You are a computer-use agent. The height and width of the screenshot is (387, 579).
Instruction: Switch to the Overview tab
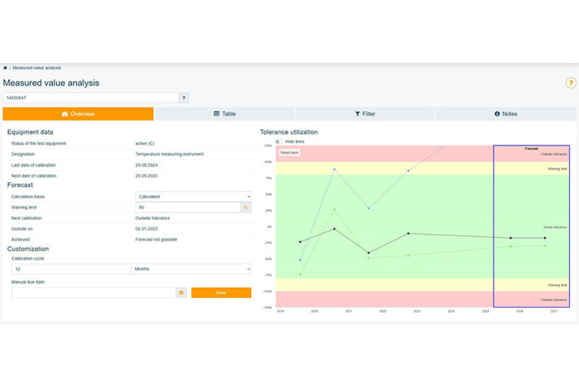coord(78,114)
